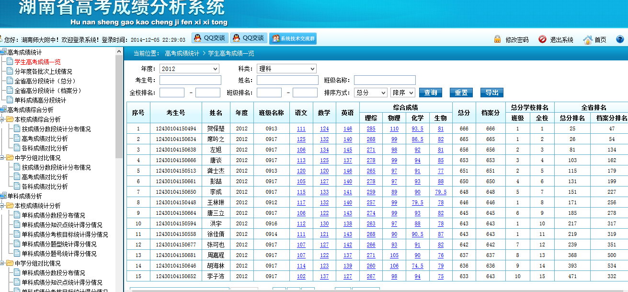628x292 pixels.
Task: Open 胡海林's 化学 score 74.5 link
Action: [418, 266]
